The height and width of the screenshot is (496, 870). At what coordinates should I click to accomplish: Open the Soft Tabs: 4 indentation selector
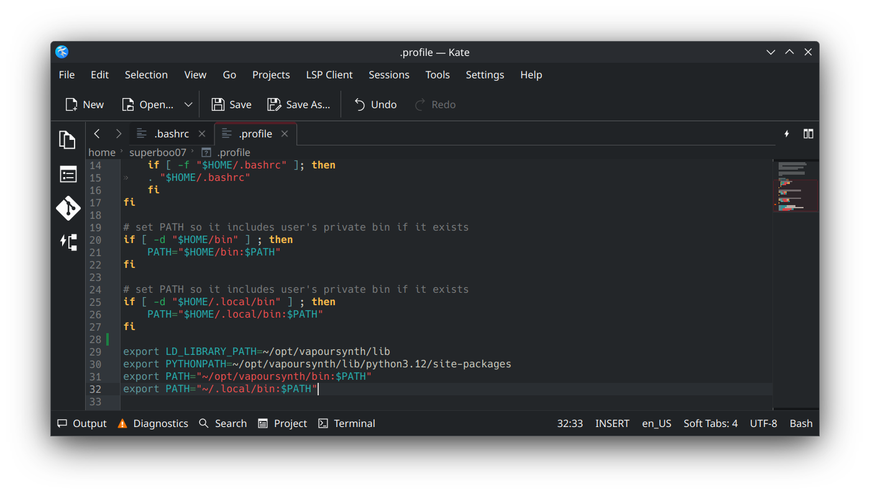pos(710,423)
